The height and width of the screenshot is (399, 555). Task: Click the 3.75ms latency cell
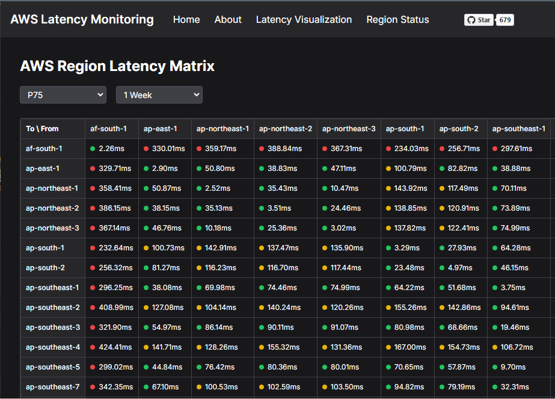pyautogui.click(x=518, y=288)
